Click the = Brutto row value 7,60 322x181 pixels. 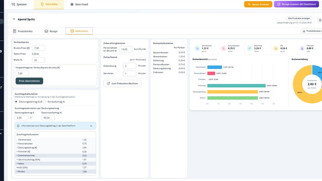click(x=85, y=171)
